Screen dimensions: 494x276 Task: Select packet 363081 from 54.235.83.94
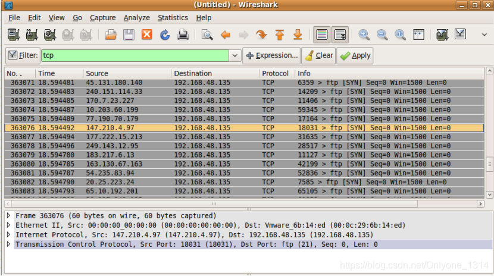pyautogui.click(x=244, y=173)
